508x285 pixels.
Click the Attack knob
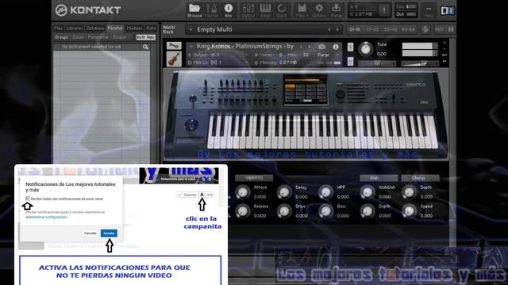click(242, 192)
